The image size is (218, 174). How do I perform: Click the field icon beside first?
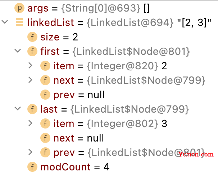click(32, 51)
